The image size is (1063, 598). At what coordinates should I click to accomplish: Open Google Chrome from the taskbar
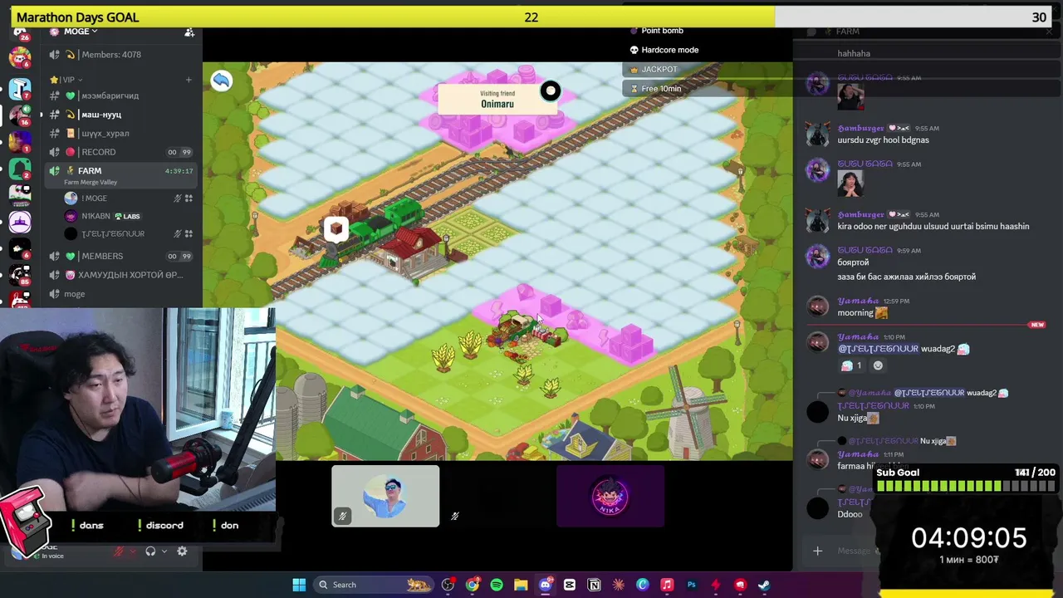point(473,585)
